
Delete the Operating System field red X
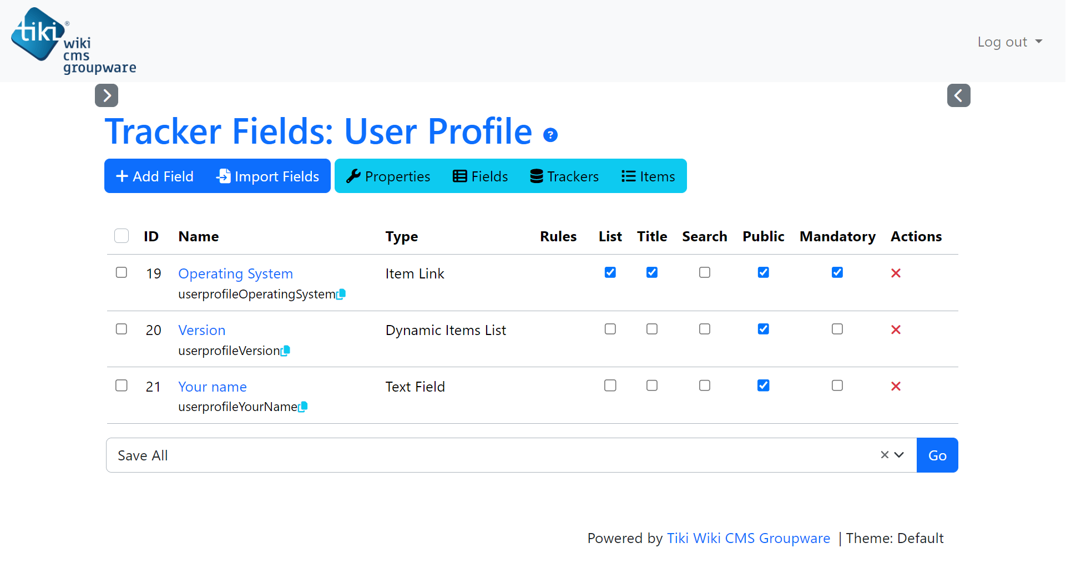tap(896, 273)
